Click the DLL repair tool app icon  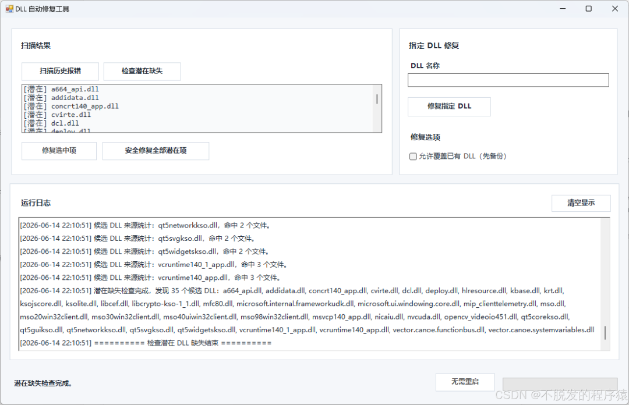(9, 9)
